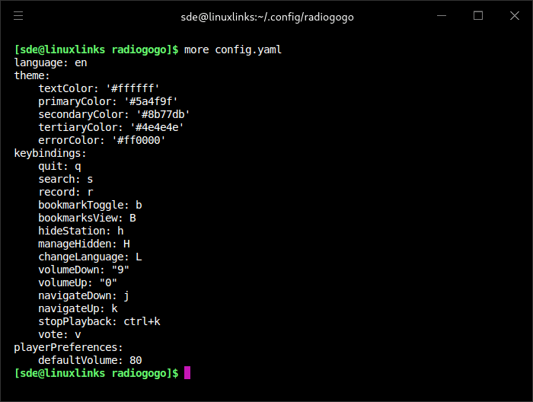Open the terminal hamburger menu
This screenshot has height=402, width=533.
click(18, 15)
